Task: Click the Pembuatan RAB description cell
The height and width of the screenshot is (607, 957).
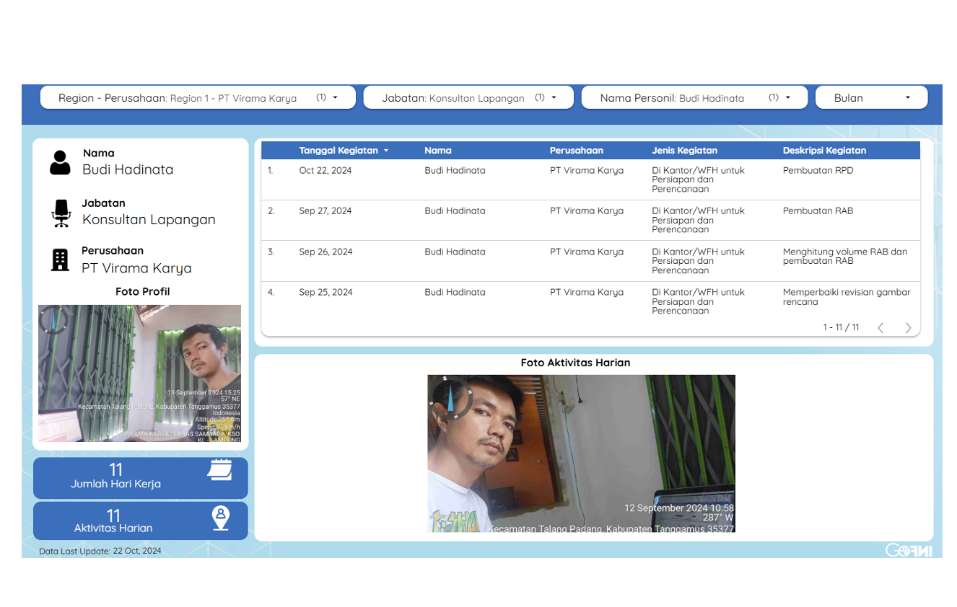Action: tap(818, 211)
